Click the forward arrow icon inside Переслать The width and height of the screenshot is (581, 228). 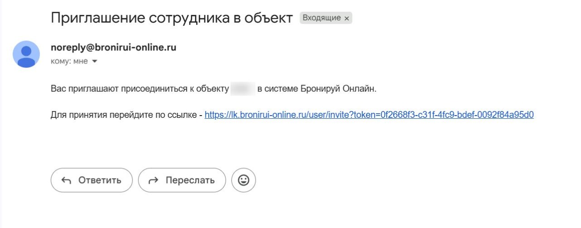[x=153, y=180]
